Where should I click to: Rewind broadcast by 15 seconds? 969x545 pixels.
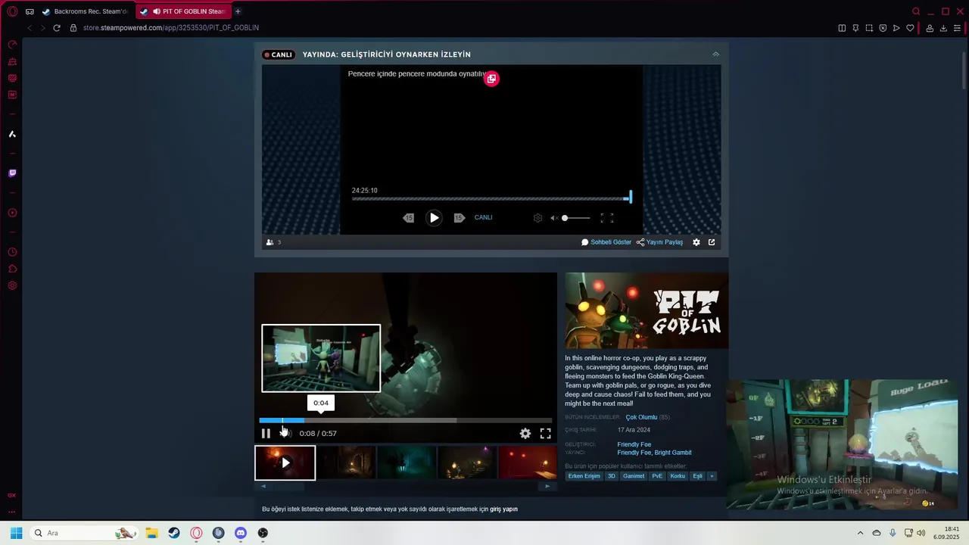pos(409,218)
